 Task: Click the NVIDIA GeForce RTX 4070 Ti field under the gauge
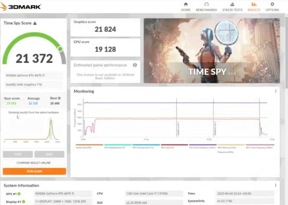34,76
